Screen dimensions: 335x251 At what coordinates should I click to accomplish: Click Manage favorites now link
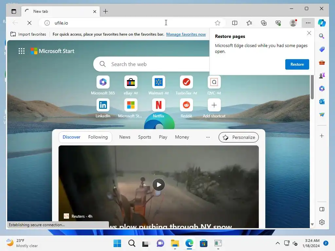(x=186, y=34)
